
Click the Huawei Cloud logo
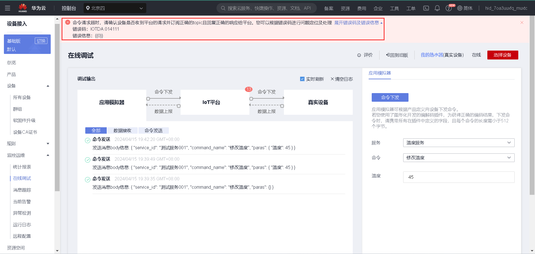point(32,8)
